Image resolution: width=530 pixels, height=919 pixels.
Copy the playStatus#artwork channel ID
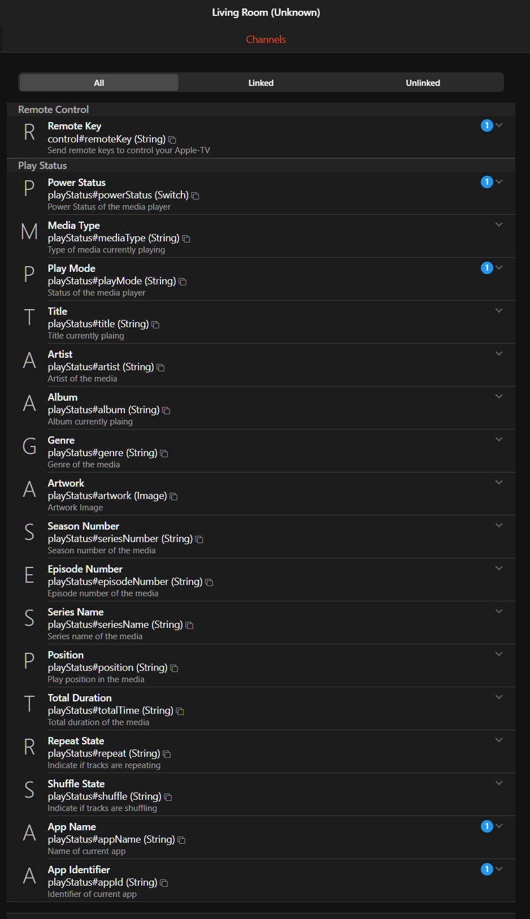pyautogui.click(x=174, y=496)
